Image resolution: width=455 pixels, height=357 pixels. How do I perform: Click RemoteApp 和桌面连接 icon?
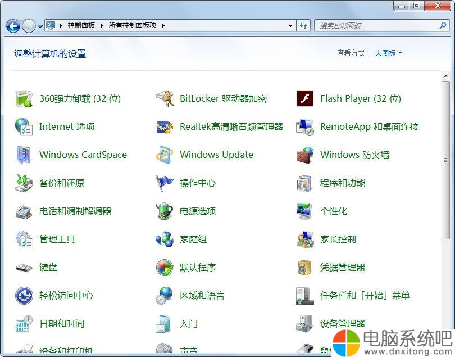pos(305,126)
